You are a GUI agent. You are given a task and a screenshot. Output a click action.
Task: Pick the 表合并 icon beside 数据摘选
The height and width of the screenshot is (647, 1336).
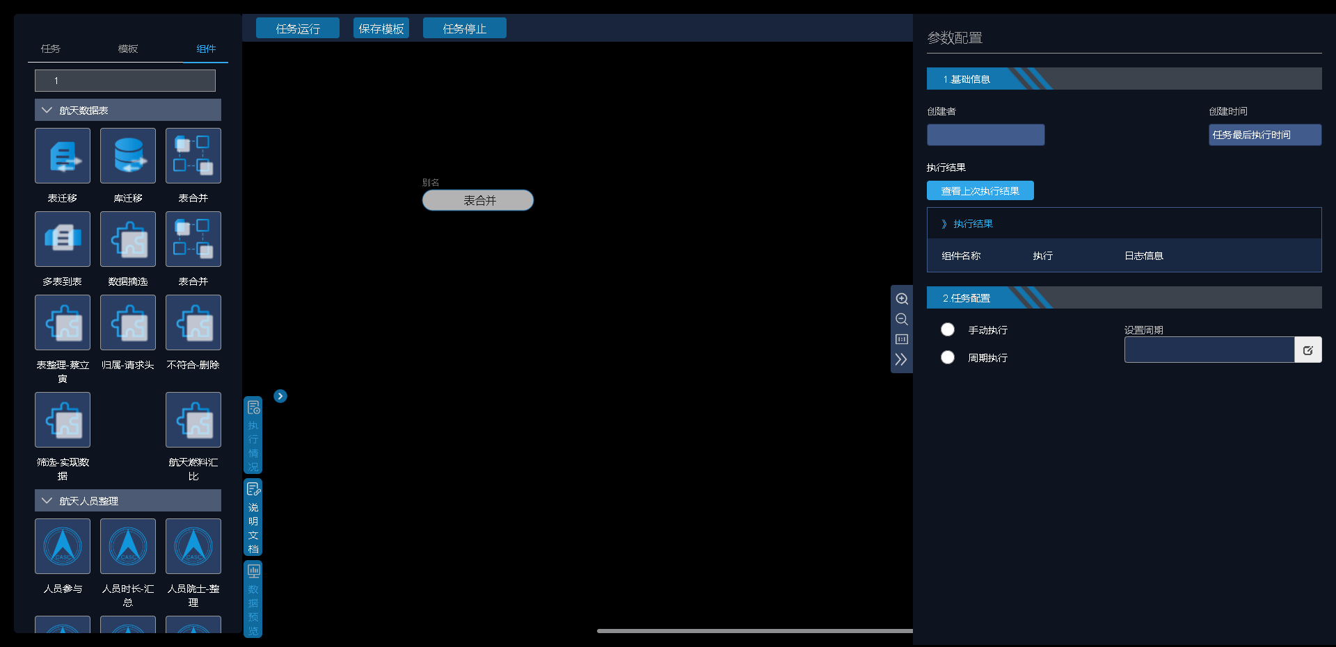(193, 239)
